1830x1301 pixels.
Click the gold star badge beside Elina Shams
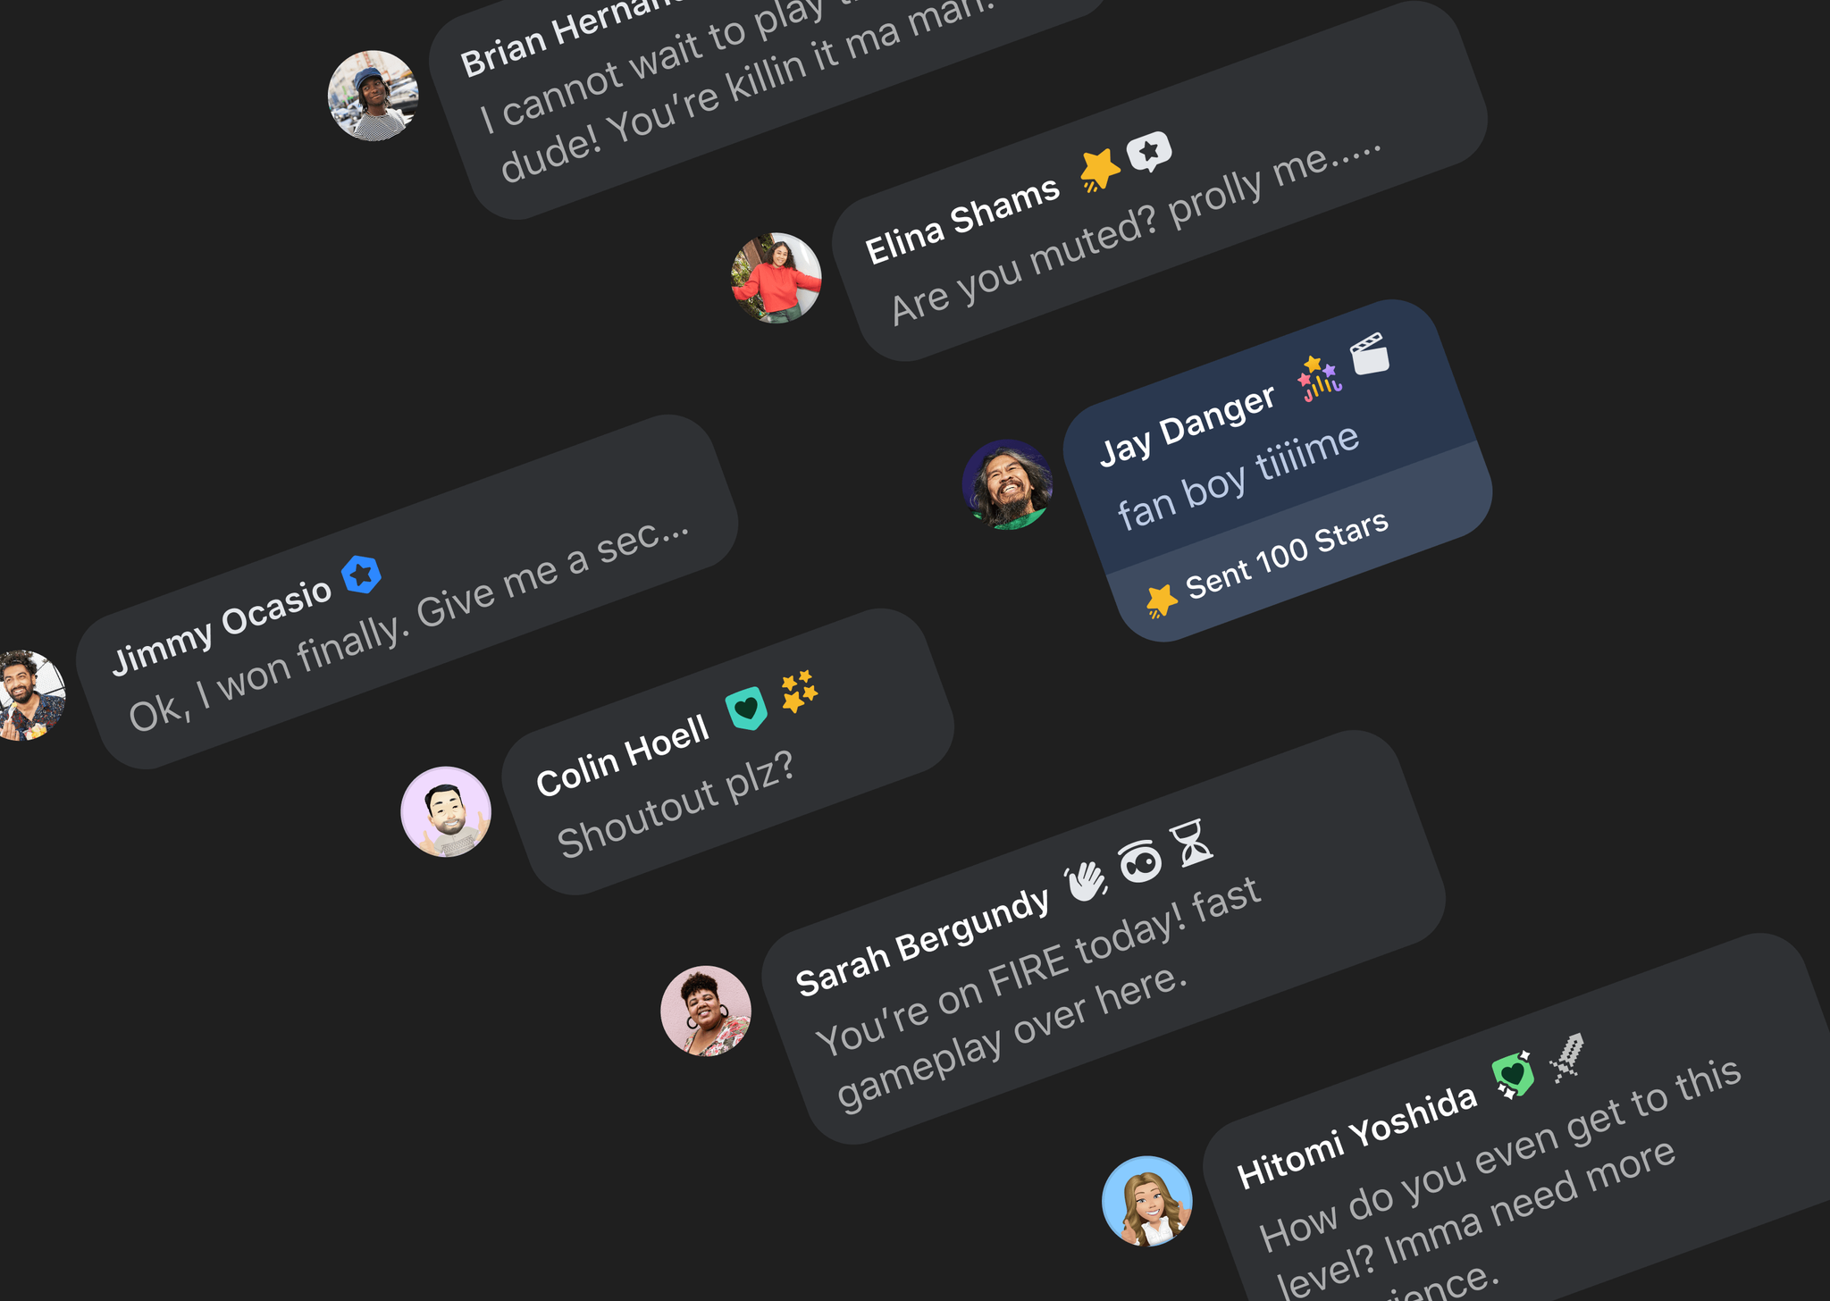tap(1100, 171)
